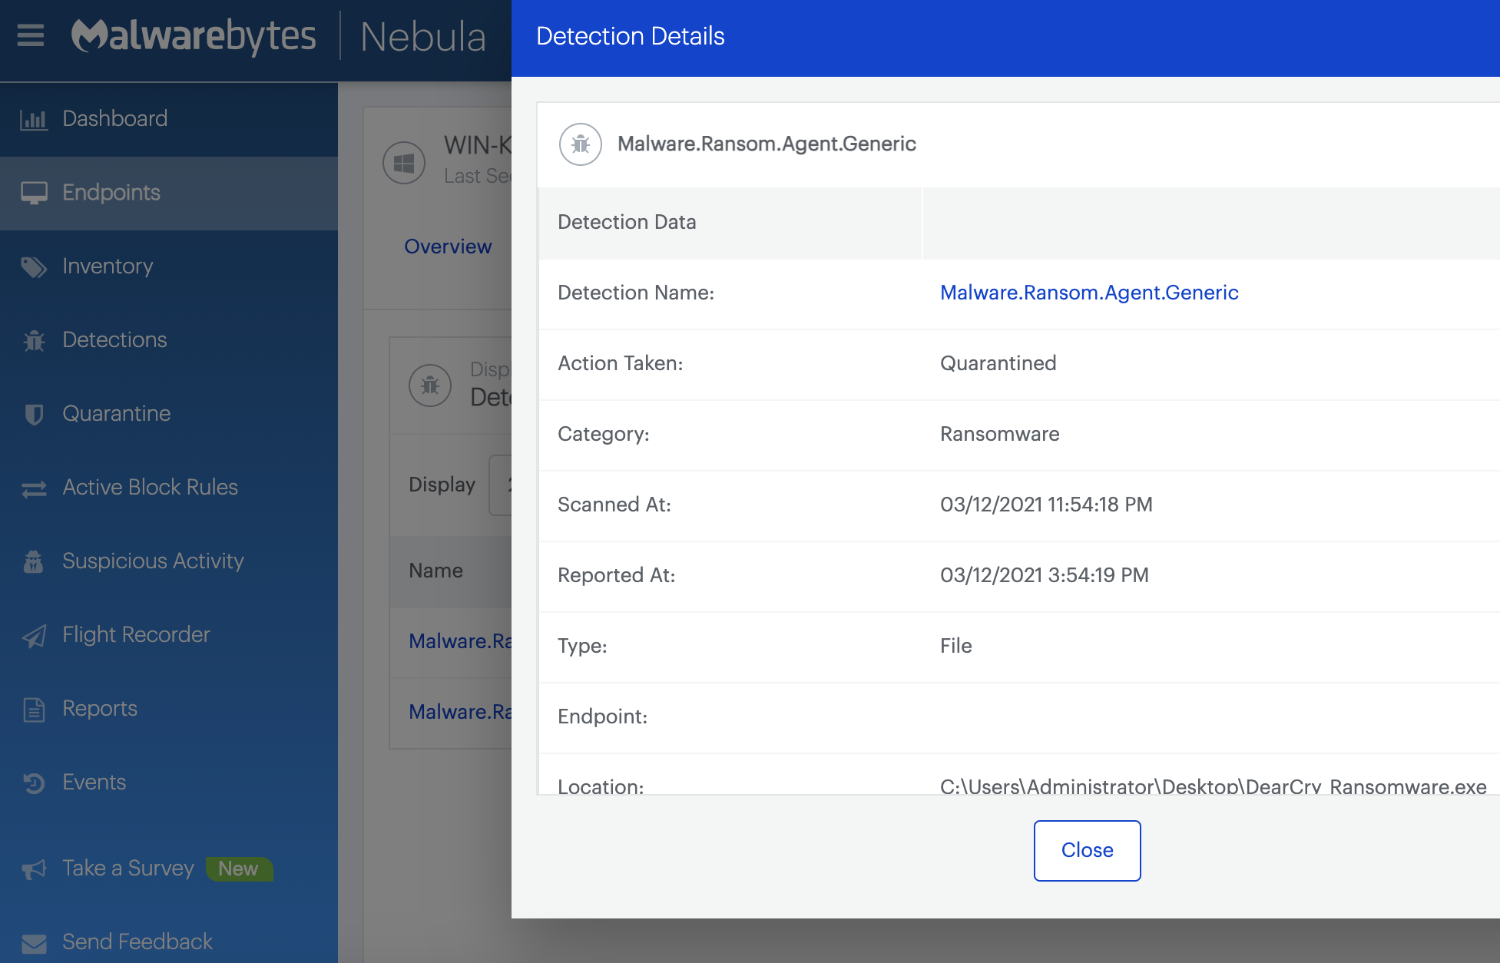Screen dimensions: 1500x963
Task: Click the Endpoints monitor icon
Action: (x=34, y=193)
